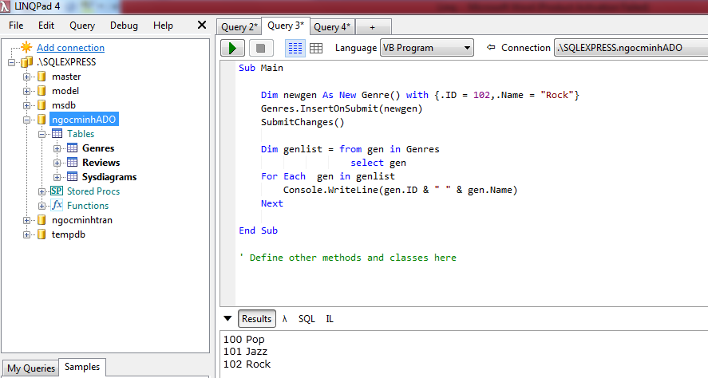Stop query execution with the square button
The width and height of the screenshot is (708, 378).
point(260,48)
